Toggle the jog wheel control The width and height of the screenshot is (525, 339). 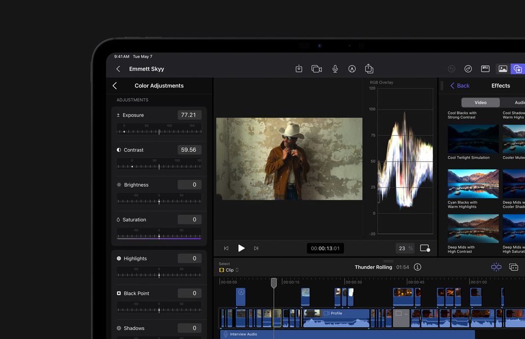496,267
